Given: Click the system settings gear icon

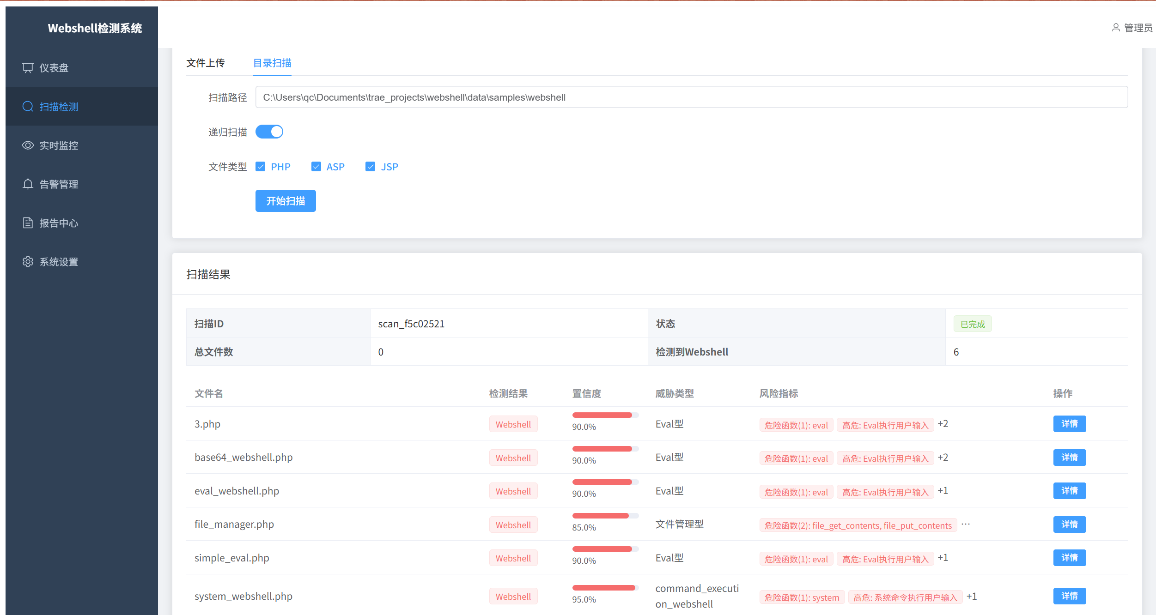Looking at the screenshot, I should pyautogui.click(x=28, y=262).
